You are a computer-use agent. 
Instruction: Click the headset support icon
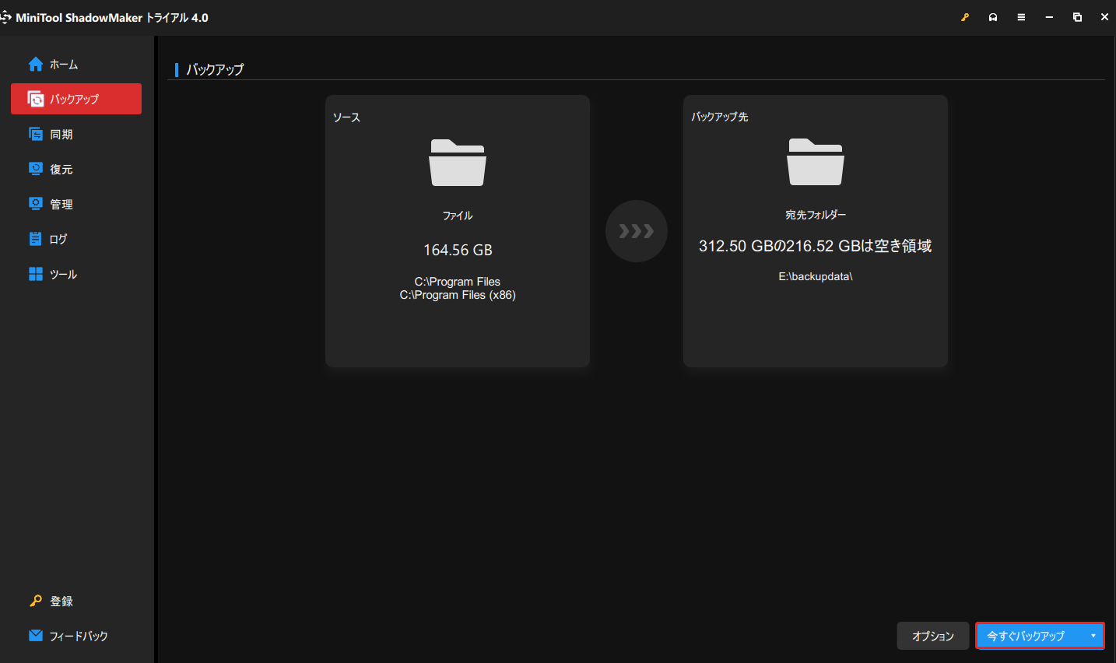coord(993,17)
